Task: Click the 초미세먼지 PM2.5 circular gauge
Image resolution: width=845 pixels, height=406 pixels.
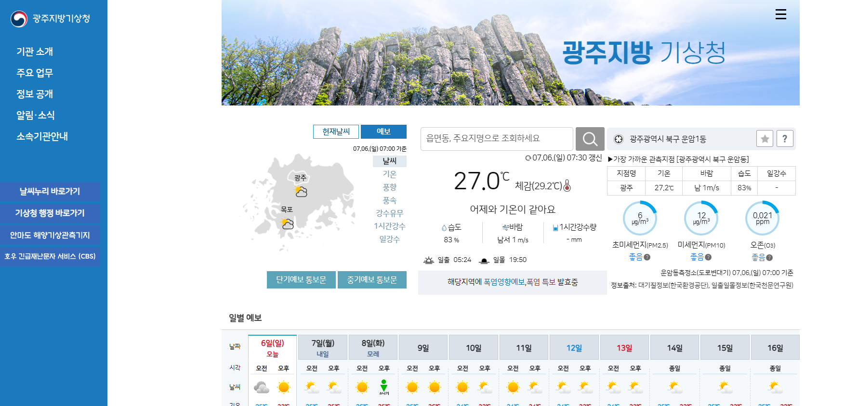Action: [x=640, y=218]
